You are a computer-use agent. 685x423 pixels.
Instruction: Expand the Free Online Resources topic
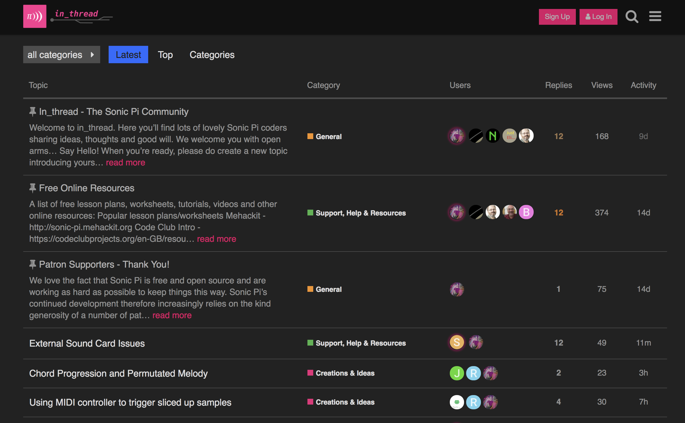point(216,240)
